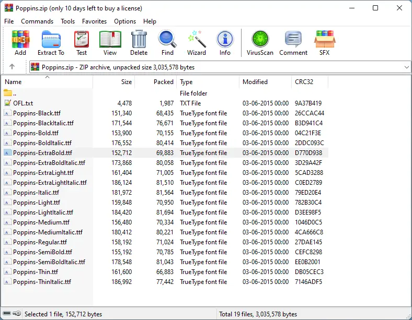This screenshot has width=412, height=320.
Task: Click the Poppins-Black.ttf font icon
Action: (8, 113)
